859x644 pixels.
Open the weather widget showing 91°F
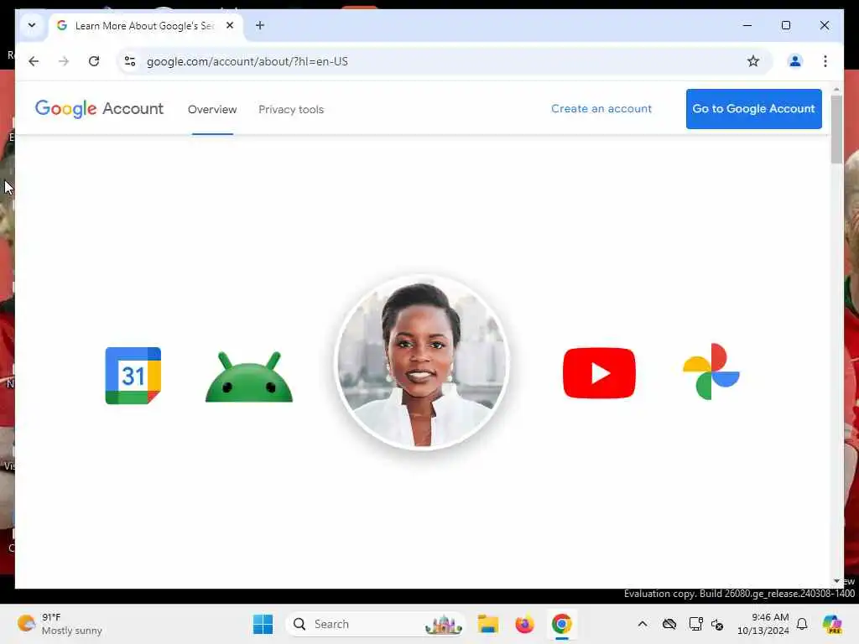click(x=60, y=624)
